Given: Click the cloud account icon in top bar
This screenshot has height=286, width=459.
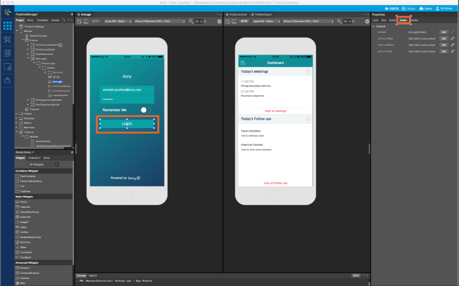Looking at the screenshot, I should click(391, 8).
